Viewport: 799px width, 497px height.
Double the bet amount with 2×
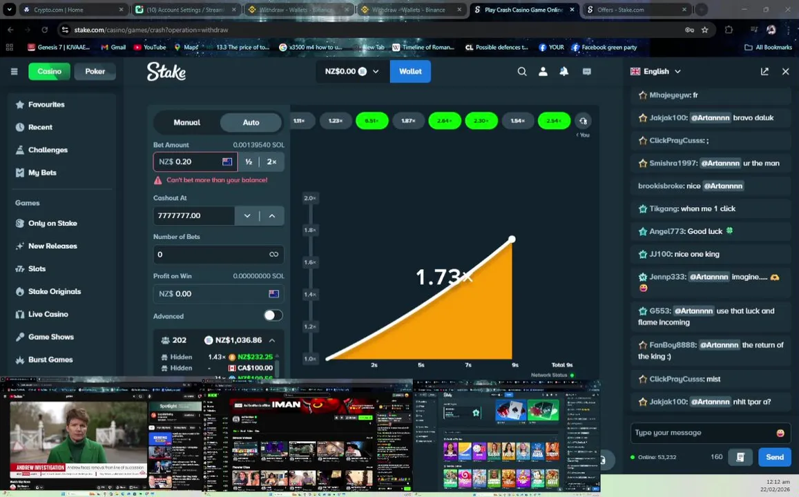click(271, 162)
